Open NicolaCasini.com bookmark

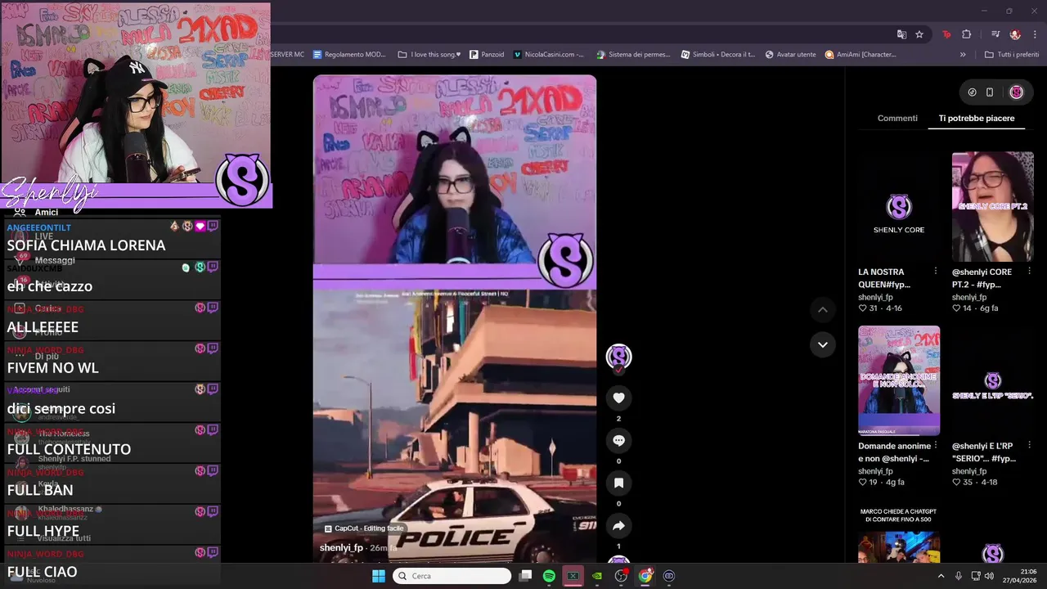pyautogui.click(x=549, y=55)
